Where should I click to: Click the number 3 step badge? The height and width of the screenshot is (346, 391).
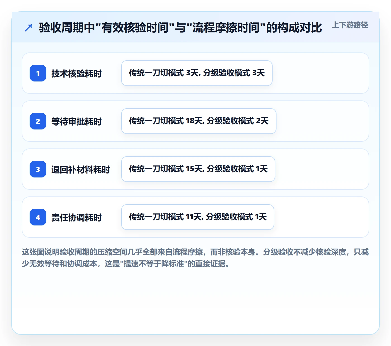click(38, 169)
